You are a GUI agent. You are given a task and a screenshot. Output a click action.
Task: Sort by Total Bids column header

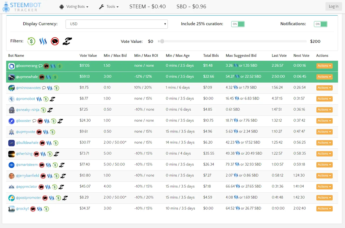coord(211,56)
